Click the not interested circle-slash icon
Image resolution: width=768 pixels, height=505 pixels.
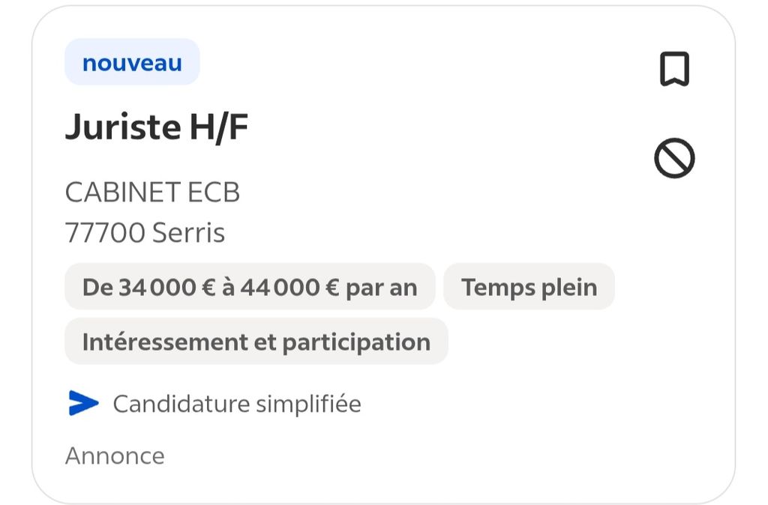(x=674, y=159)
